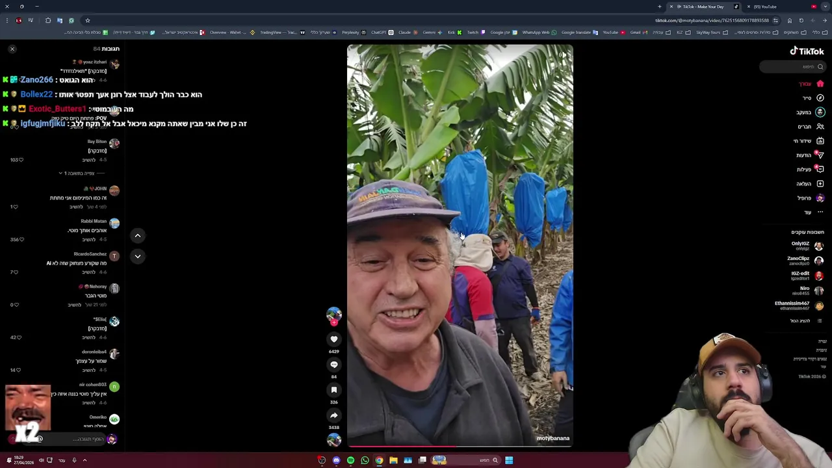
Task: Click the 'motybanana' username text
Action: 553,438
